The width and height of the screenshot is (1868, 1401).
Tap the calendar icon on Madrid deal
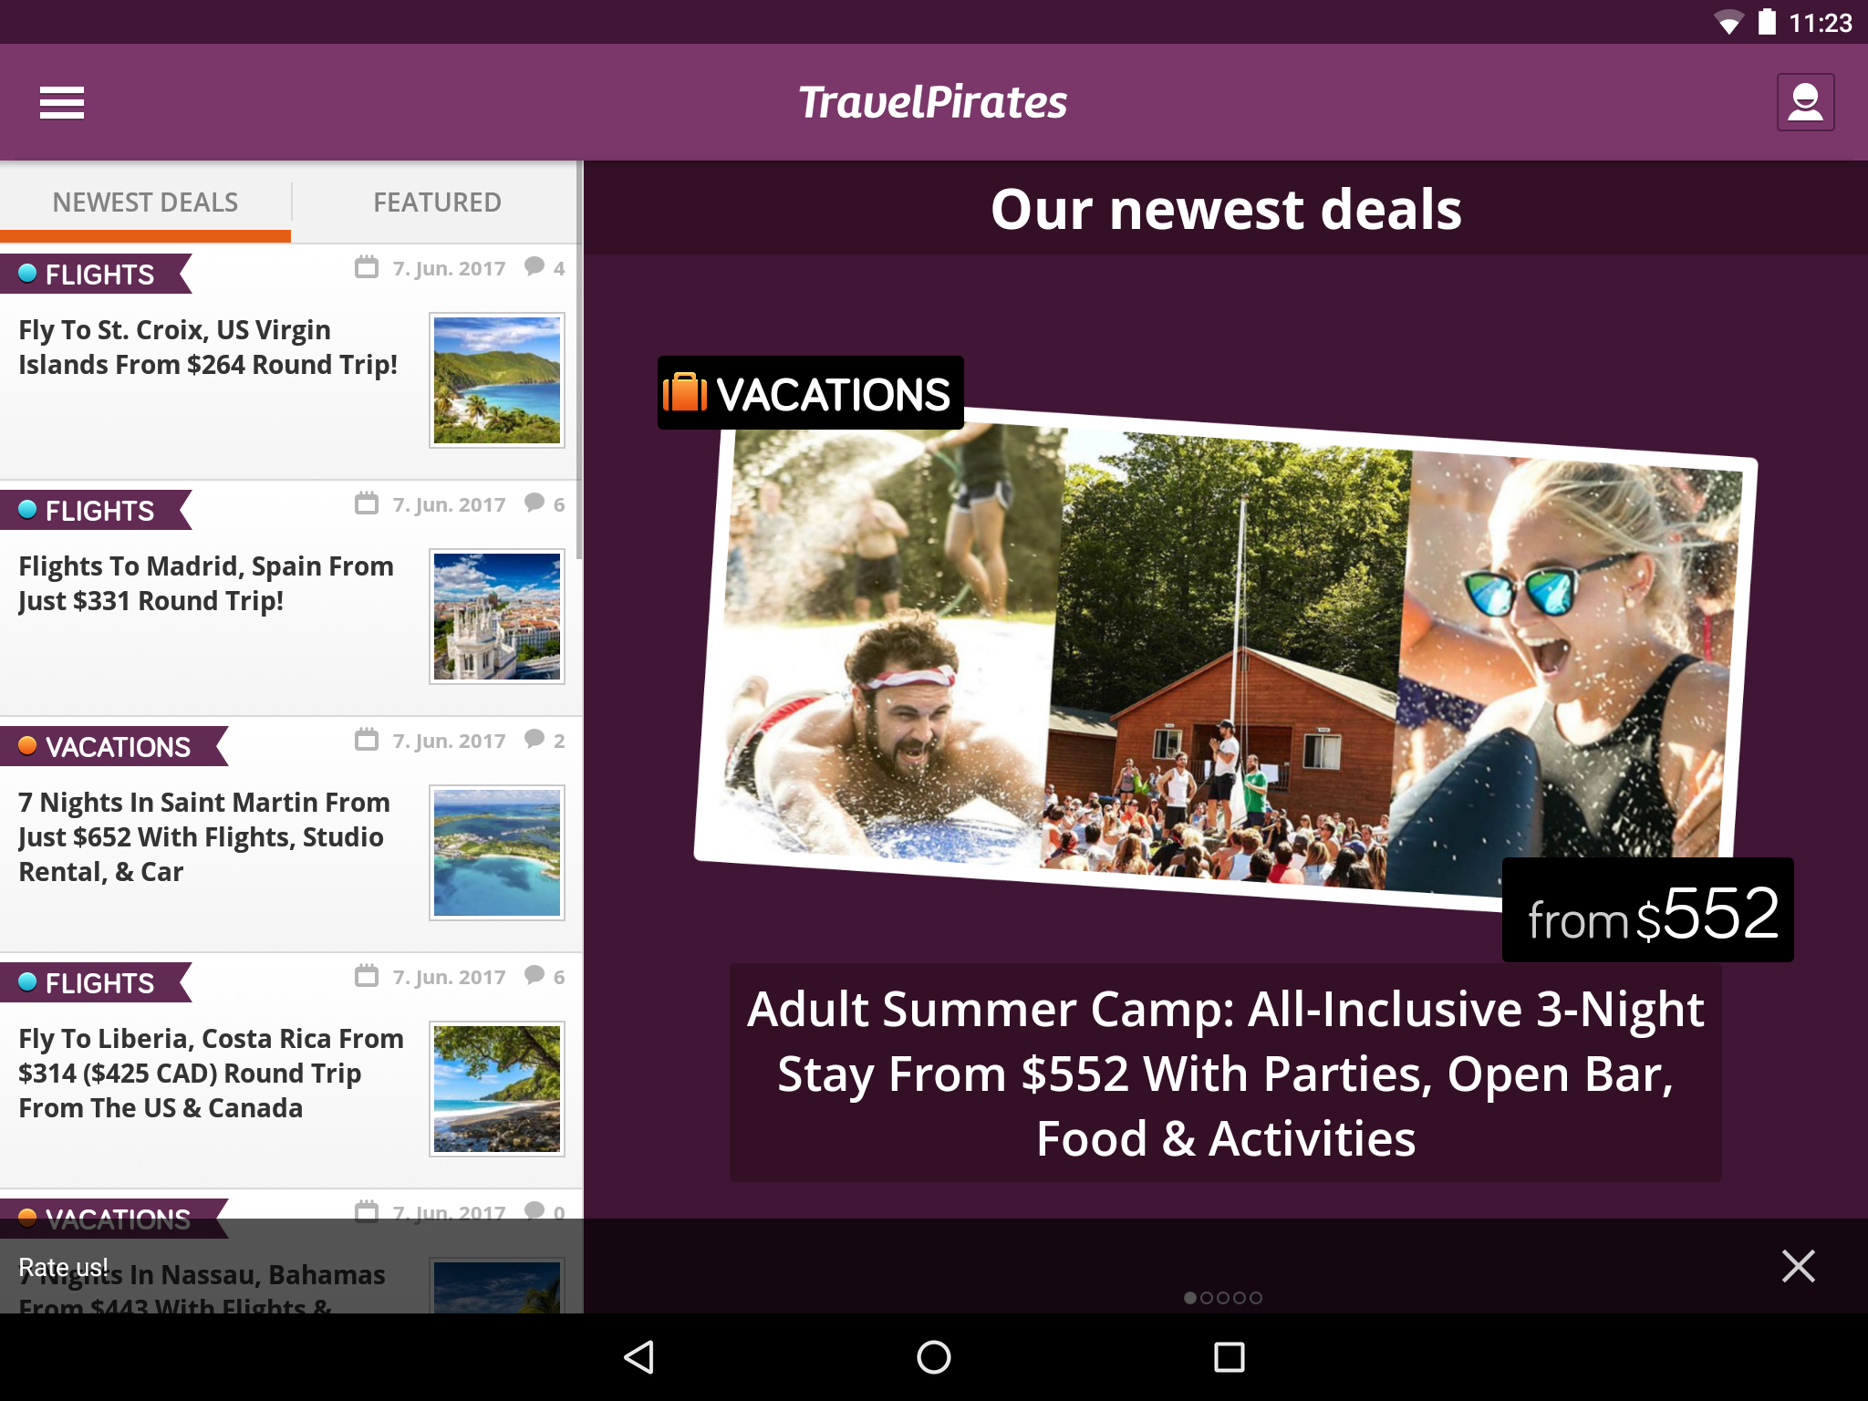coord(367,503)
